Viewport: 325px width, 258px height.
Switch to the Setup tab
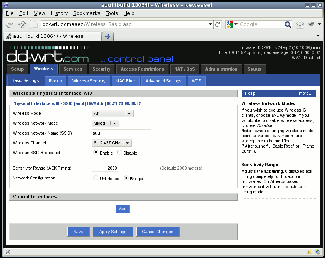(x=17, y=69)
